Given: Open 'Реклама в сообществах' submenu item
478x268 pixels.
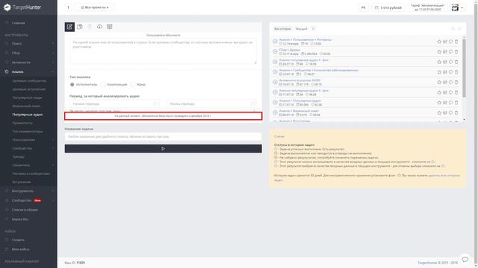Looking at the screenshot, I should click(x=31, y=173).
